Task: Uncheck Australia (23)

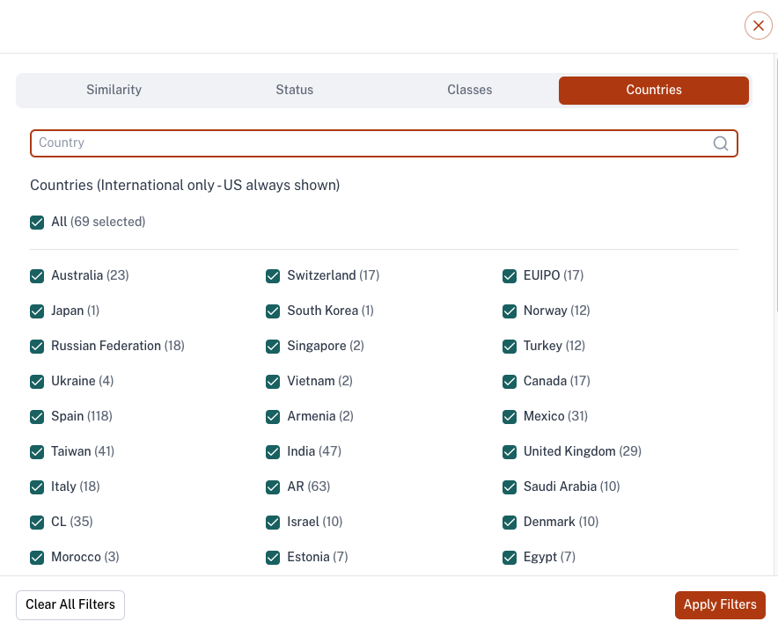Action: (37, 276)
